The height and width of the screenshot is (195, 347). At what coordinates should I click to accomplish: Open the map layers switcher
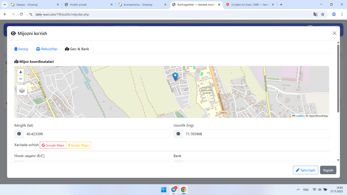pyautogui.click(x=22, y=90)
